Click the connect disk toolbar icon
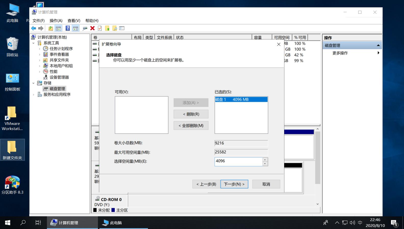This screenshot has height=229, width=404. point(85,28)
